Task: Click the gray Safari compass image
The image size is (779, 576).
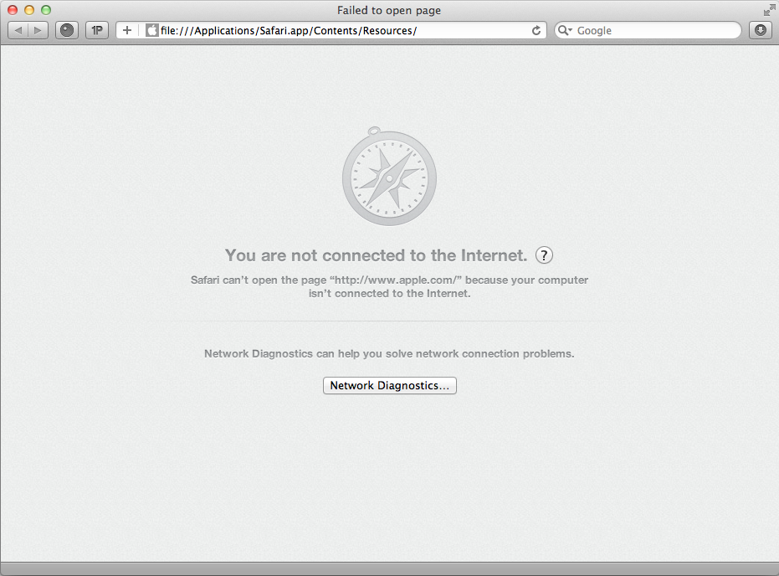Action: pyautogui.click(x=389, y=177)
